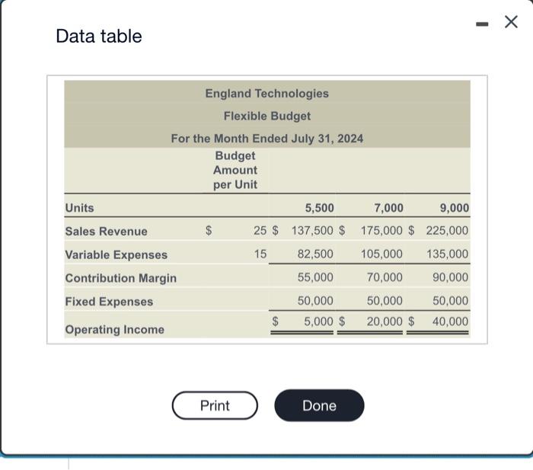
Task: Click the Flexible Budget subtitle
Action: point(266,116)
